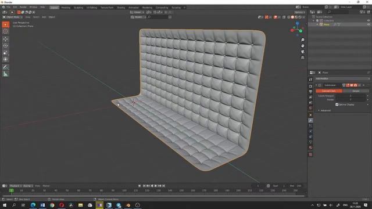Activate the Transform tool

(6, 59)
